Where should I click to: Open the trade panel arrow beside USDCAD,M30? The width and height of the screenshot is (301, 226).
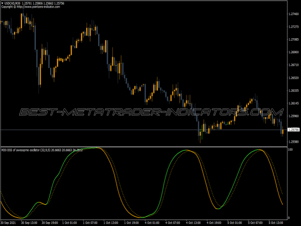coord(3,4)
